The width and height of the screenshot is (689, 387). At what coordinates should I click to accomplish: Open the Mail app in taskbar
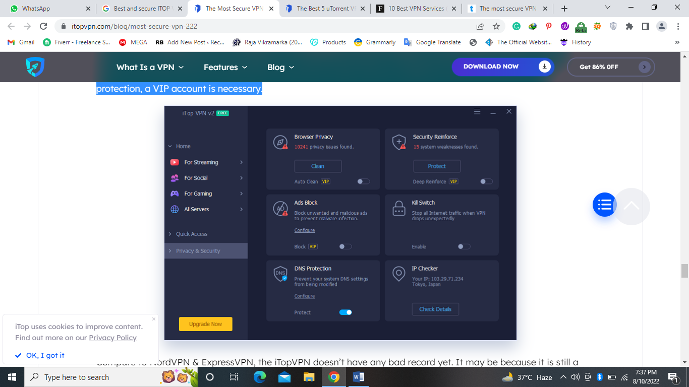tap(284, 377)
